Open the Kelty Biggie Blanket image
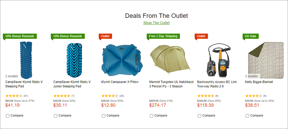The height and width of the screenshot is (129, 288). point(266,60)
